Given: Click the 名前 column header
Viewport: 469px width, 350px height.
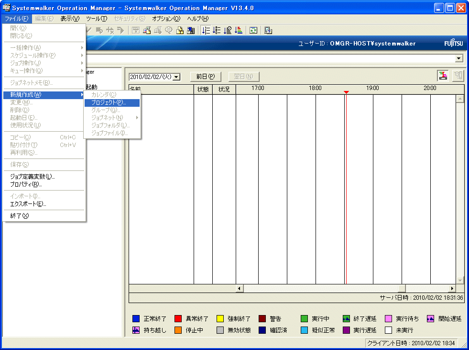Looking at the screenshot, I should point(161,90).
